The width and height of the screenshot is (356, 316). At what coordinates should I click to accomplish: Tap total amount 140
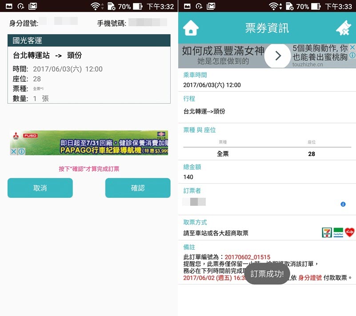pos(188,177)
